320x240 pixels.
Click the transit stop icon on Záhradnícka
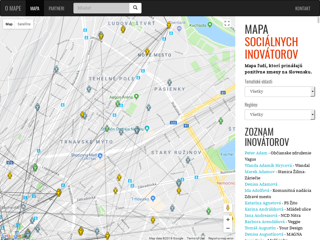(132, 186)
